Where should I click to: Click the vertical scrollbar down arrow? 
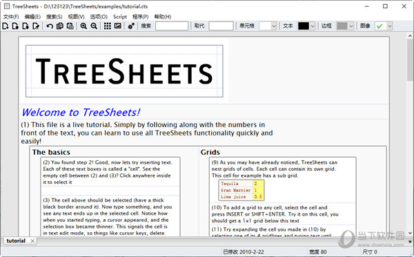pos(410,234)
